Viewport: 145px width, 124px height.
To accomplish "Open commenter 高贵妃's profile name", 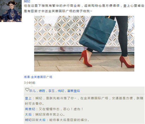I will coord(30,109).
